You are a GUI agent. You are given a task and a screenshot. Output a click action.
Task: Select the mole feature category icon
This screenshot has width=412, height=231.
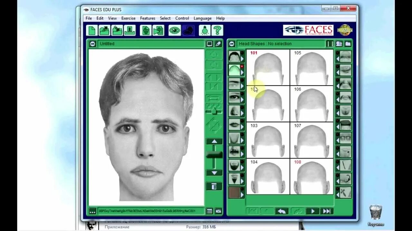coord(346,151)
